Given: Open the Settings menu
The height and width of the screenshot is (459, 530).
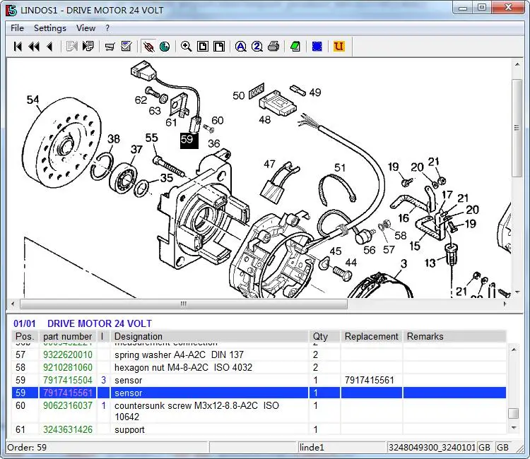Looking at the screenshot, I should coord(50,28).
